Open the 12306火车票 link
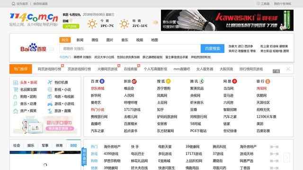Viewport: 303px width, 170px height. [x=266, y=117]
